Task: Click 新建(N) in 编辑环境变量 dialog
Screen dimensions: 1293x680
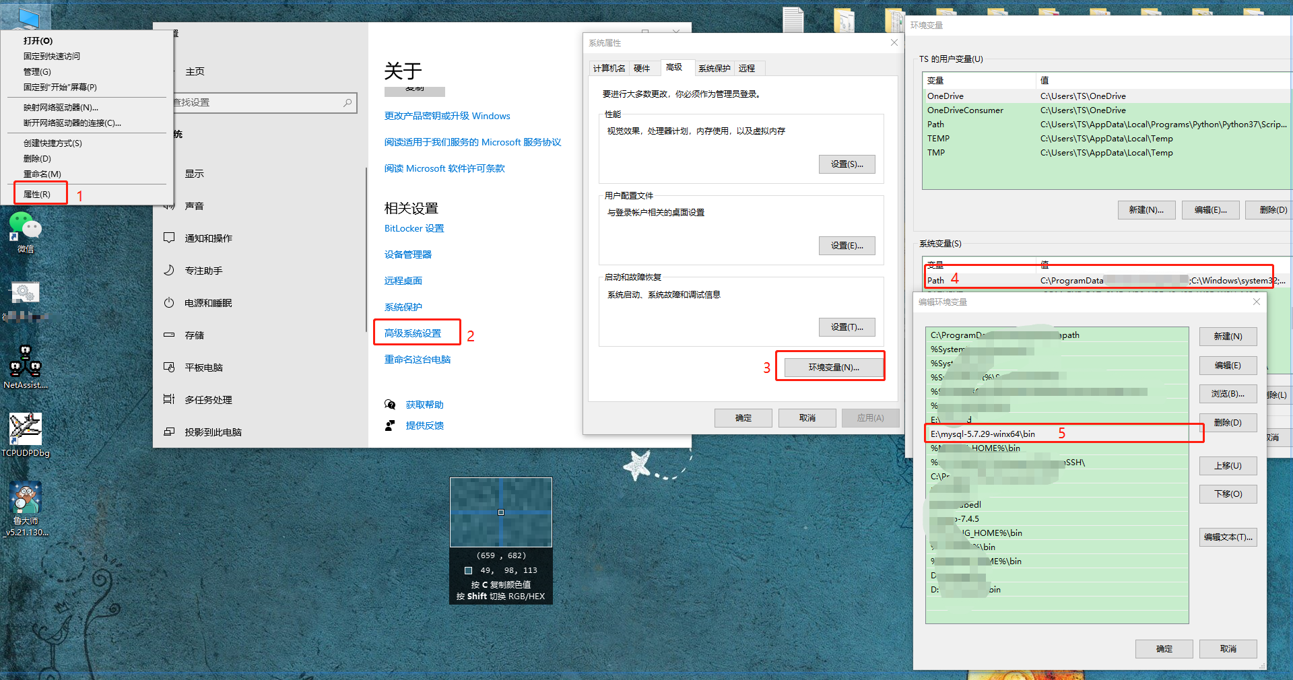Action: 1228,337
